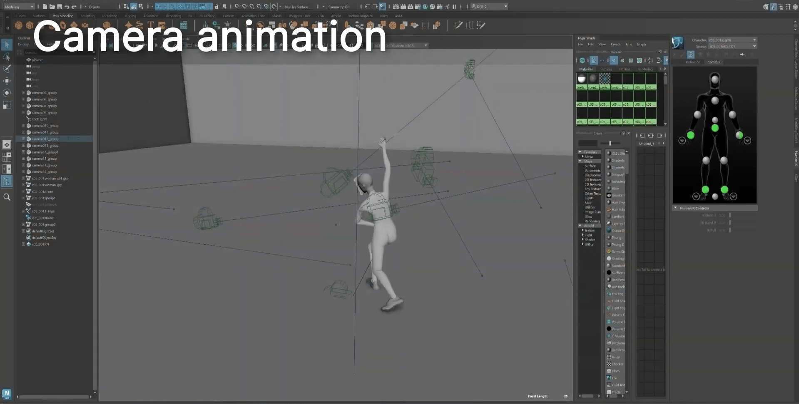Image resolution: width=799 pixels, height=404 pixels.
Task: Toggle the head effector on HumanIK figure
Action: pyautogui.click(x=714, y=79)
